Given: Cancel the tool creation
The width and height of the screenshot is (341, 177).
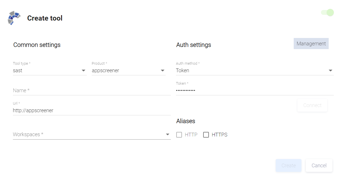Looking at the screenshot, I should [319, 166].
